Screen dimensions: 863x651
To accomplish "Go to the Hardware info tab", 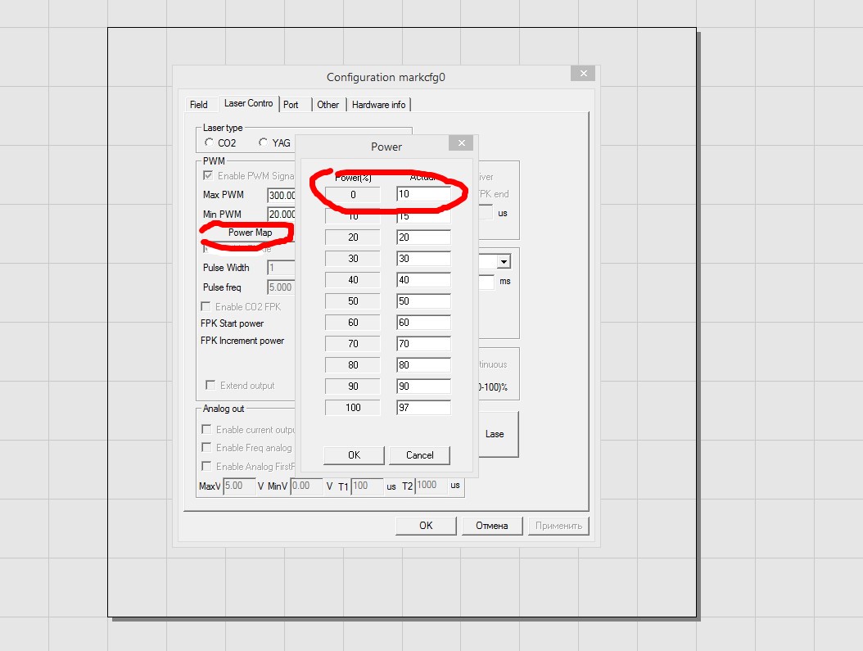I will click(378, 105).
